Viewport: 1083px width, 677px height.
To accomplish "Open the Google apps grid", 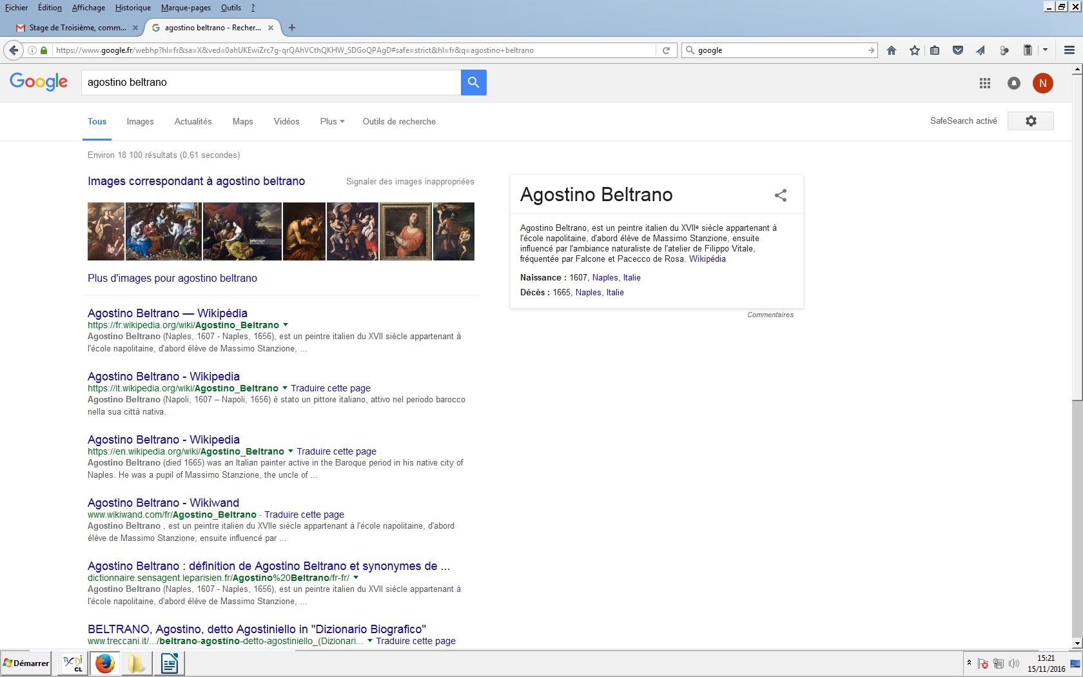I will tap(984, 83).
